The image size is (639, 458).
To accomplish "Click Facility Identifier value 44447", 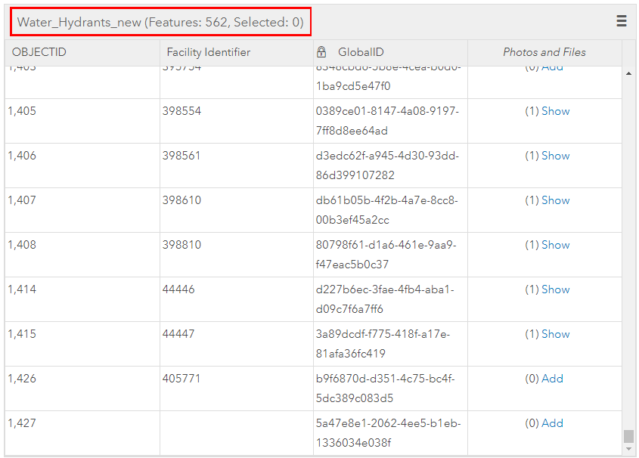I will pyautogui.click(x=178, y=334).
